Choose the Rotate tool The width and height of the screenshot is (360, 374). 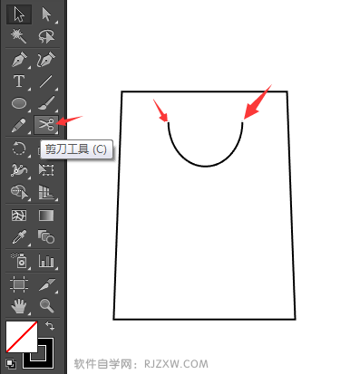[19, 149]
